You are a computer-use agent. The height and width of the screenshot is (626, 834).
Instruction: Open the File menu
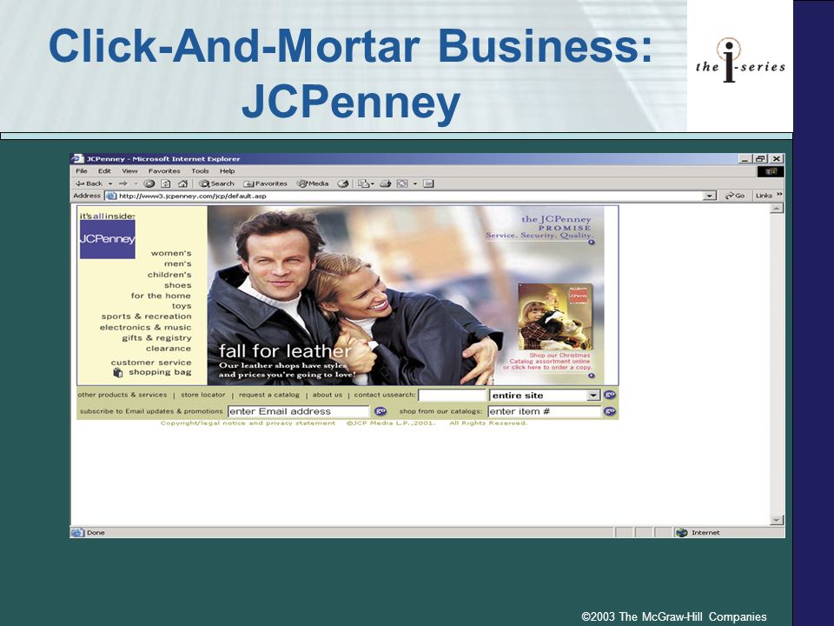[82, 171]
